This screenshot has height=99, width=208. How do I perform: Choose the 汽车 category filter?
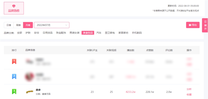click(x=99, y=33)
